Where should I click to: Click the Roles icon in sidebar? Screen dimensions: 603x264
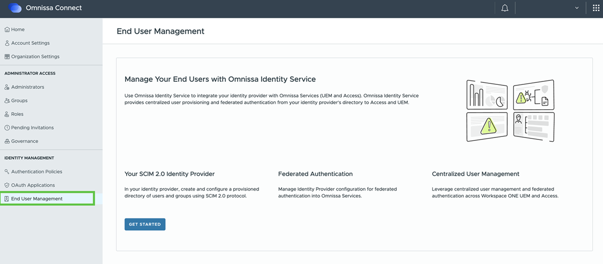pyautogui.click(x=7, y=114)
